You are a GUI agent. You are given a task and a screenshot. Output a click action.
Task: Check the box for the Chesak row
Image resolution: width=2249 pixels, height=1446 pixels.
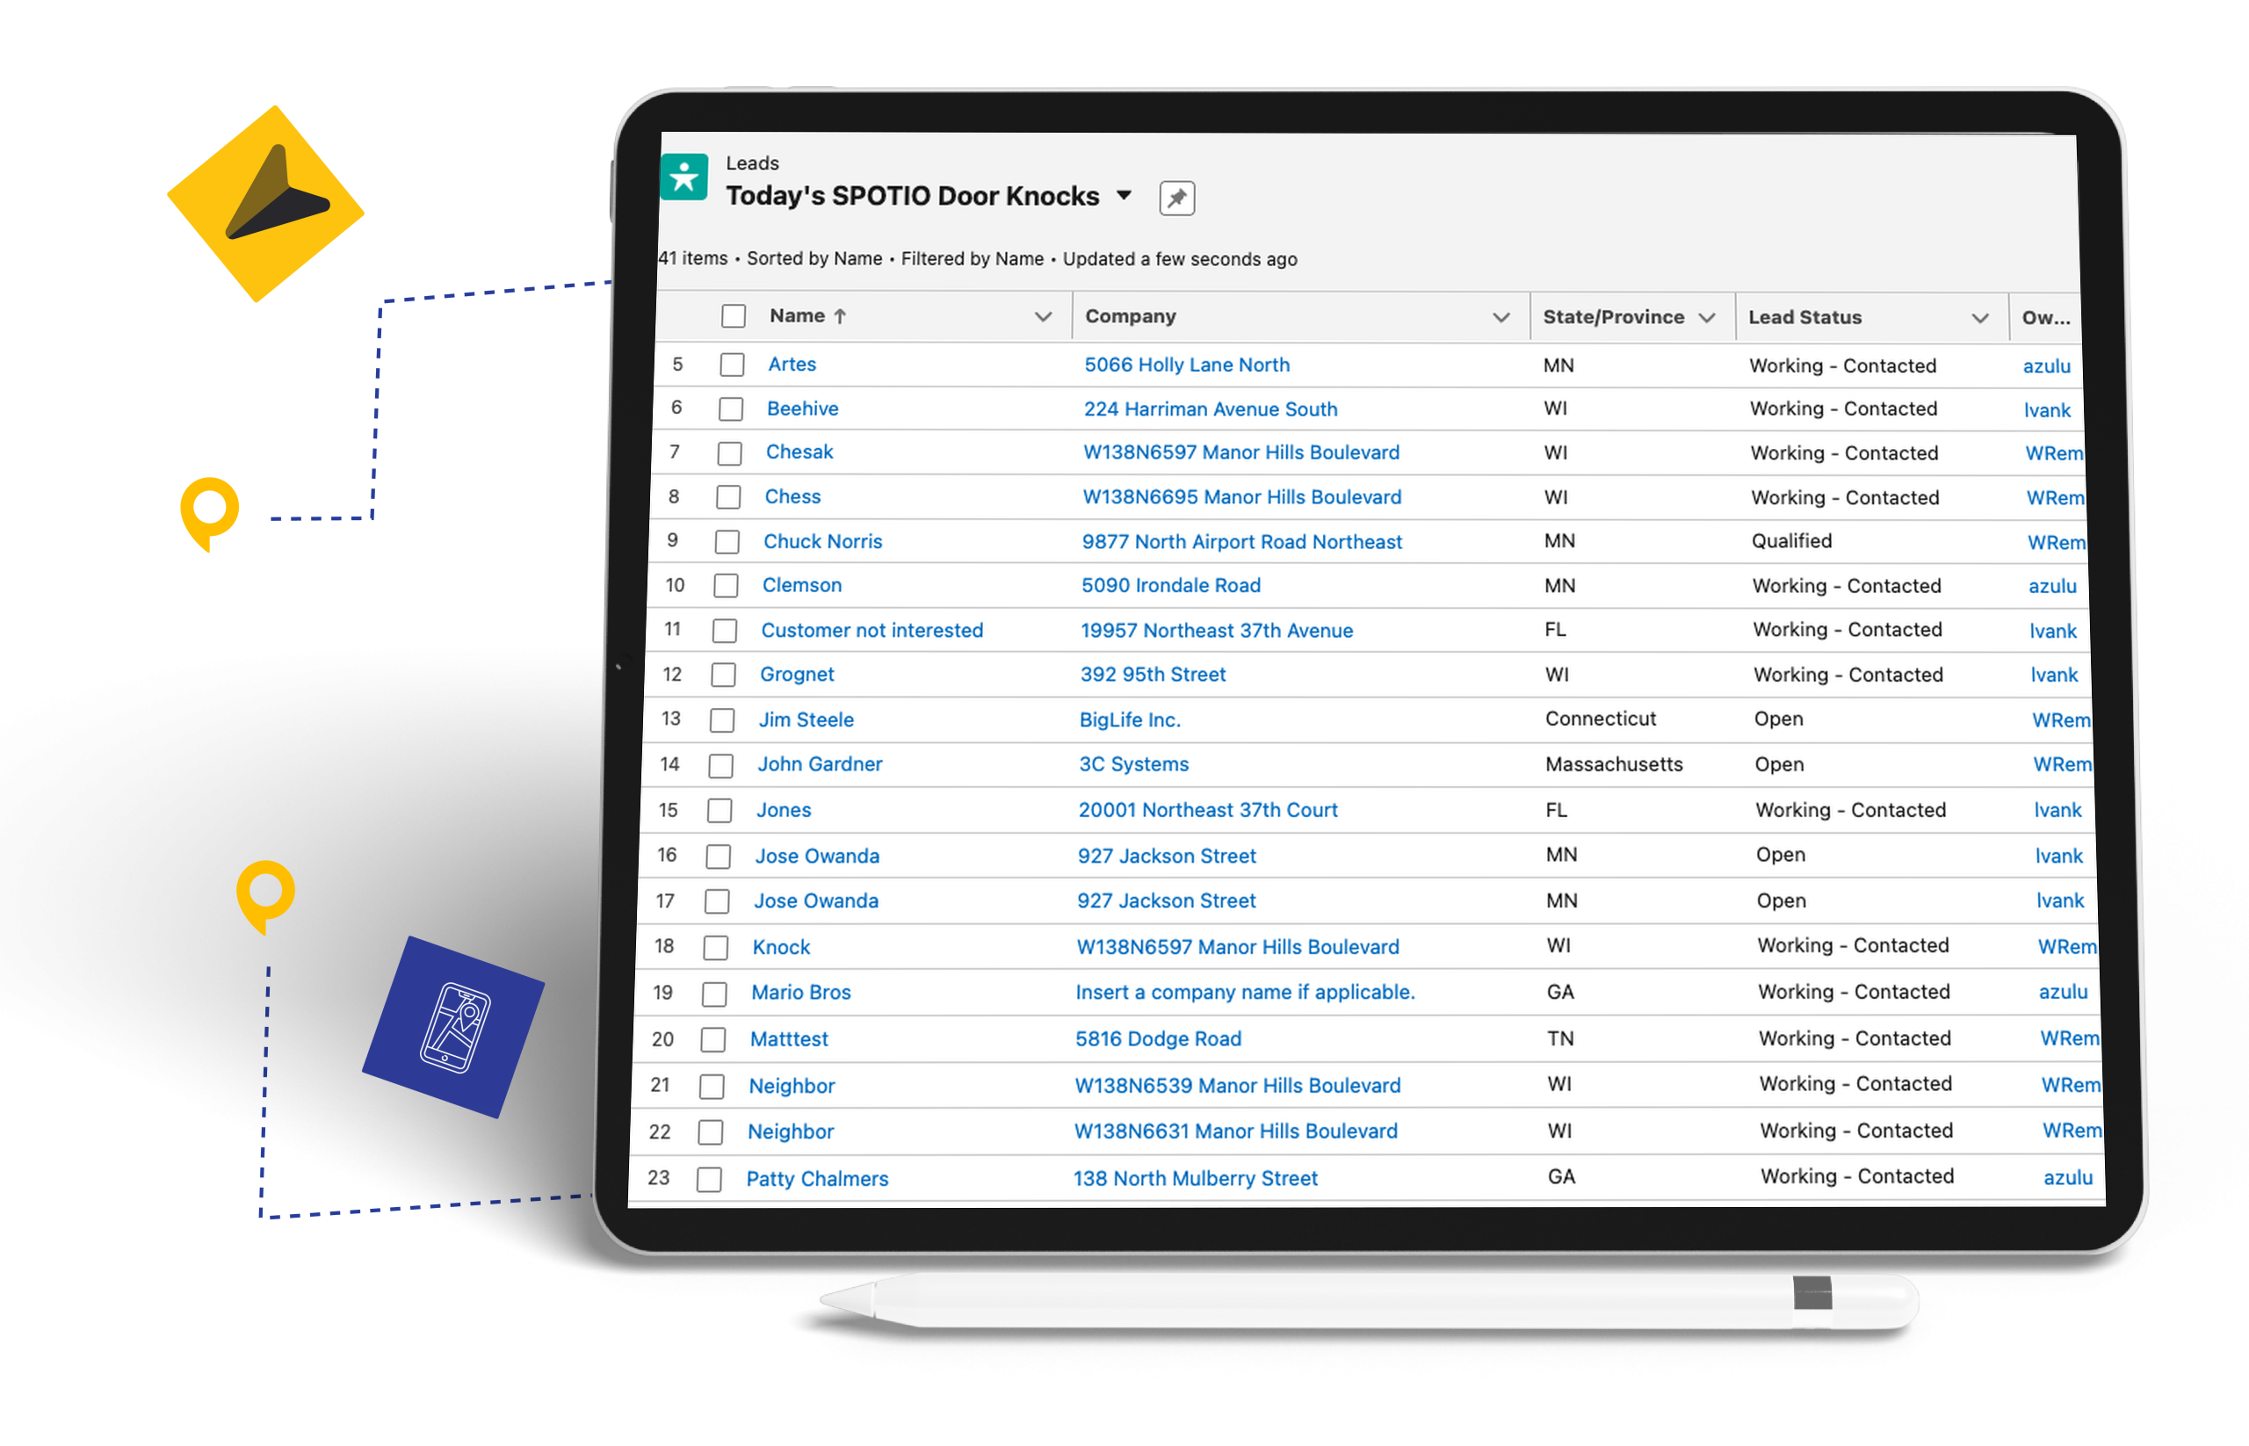[730, 453]
